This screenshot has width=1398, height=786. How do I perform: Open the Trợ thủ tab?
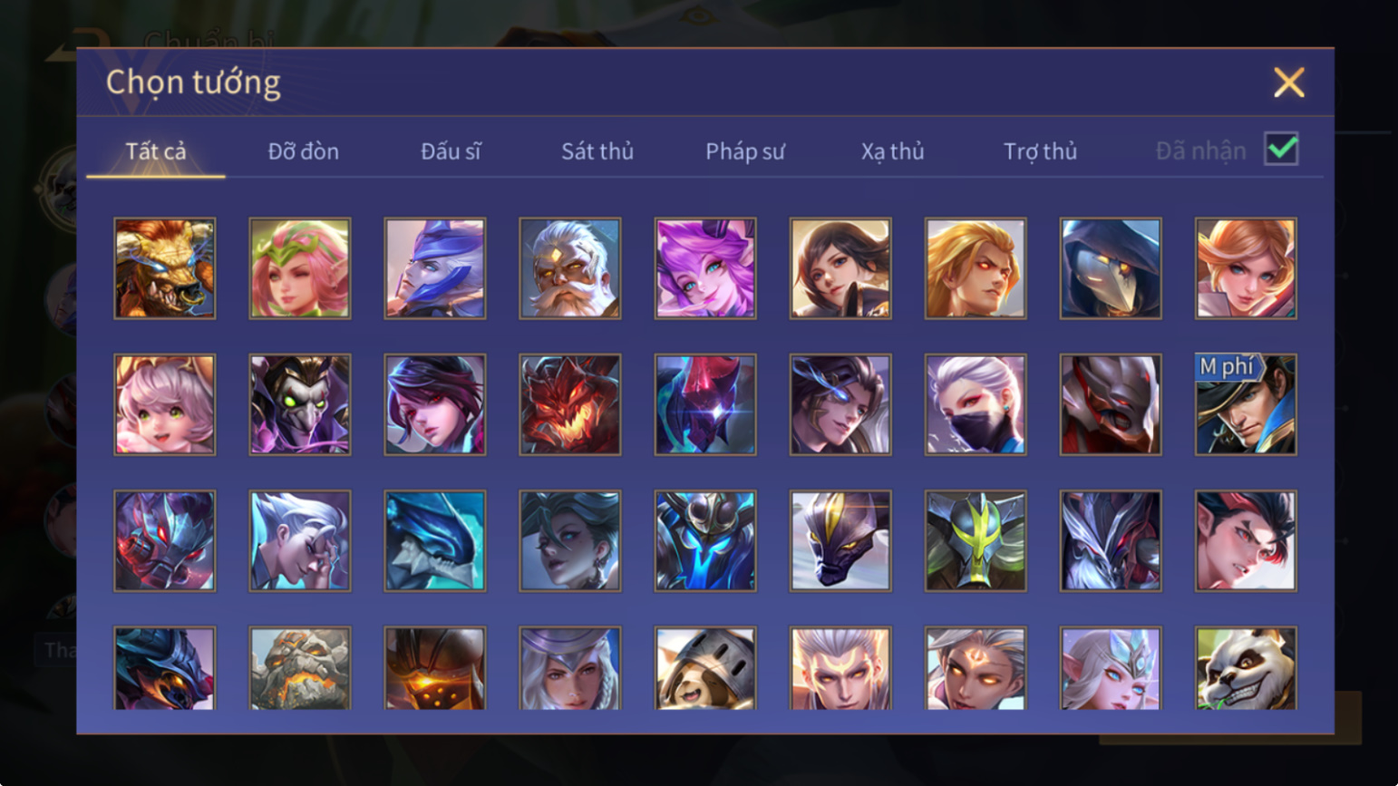1040,151
